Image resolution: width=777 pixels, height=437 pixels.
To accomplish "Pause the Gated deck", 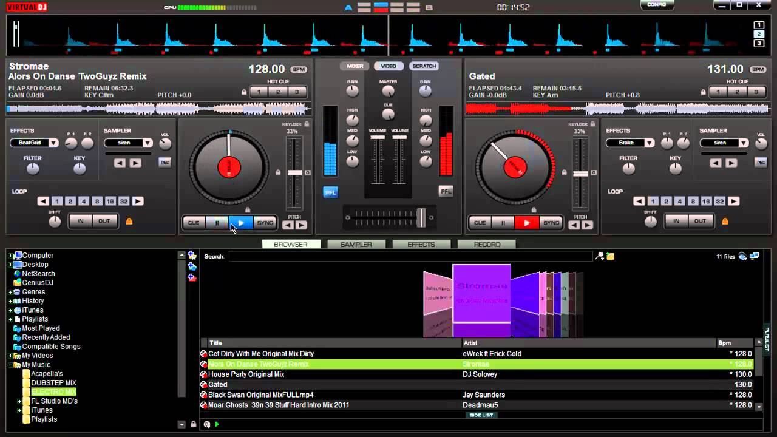I will click(503, 223).
